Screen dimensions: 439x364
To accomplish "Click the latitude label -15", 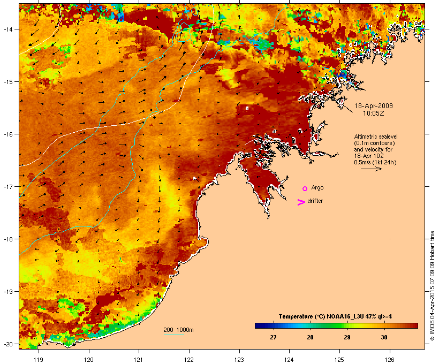I will click(x=8, y=82).
